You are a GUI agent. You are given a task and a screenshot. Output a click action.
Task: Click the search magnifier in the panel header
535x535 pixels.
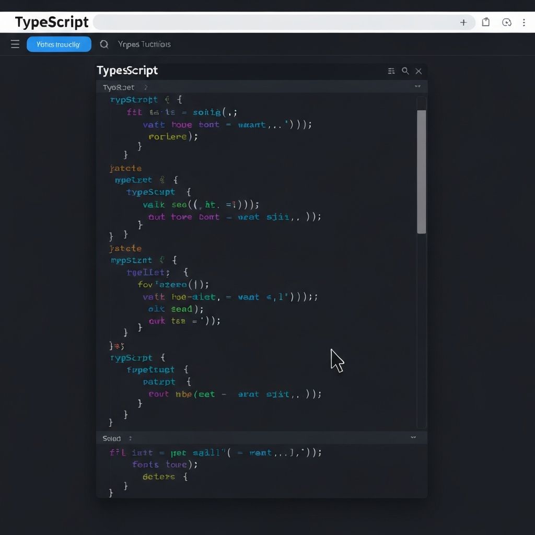pos(405,71)
